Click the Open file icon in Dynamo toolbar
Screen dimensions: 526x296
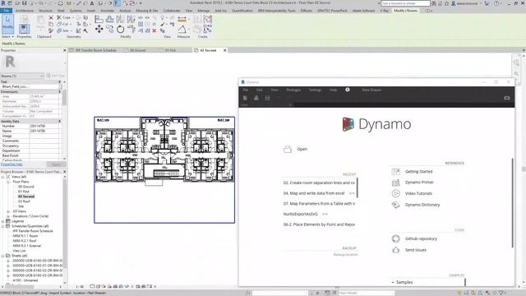[256, 98]
